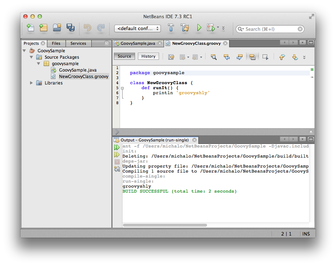This screenshot has height=266, width=336.
Task: Click the Output horizontal scrollbar
Action: point(165,225)
